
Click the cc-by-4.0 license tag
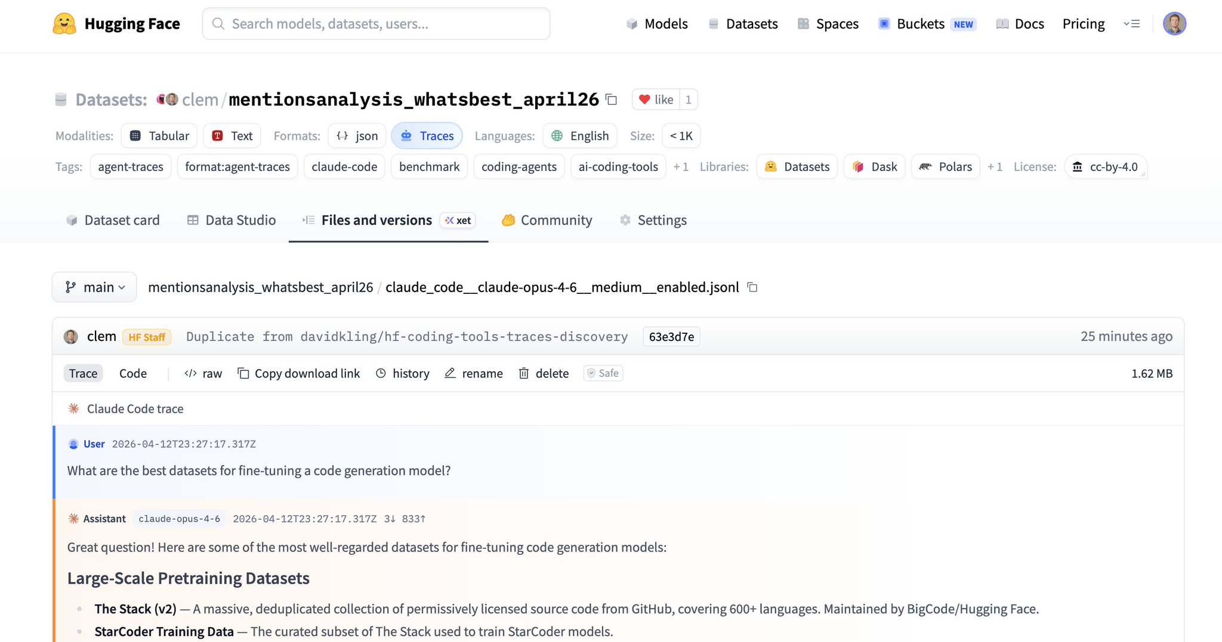point(1106,167)
